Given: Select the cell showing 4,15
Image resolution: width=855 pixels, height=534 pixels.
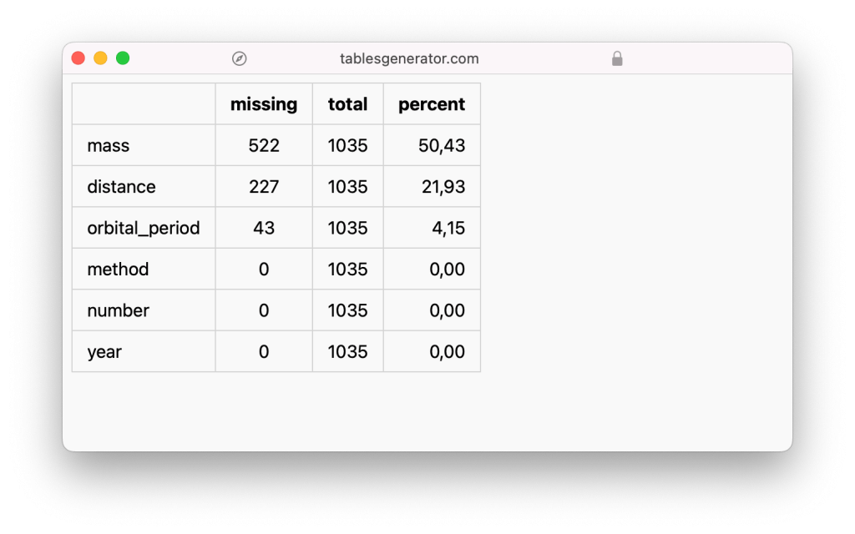Looking at the screenshot, I should click(432, 228).
